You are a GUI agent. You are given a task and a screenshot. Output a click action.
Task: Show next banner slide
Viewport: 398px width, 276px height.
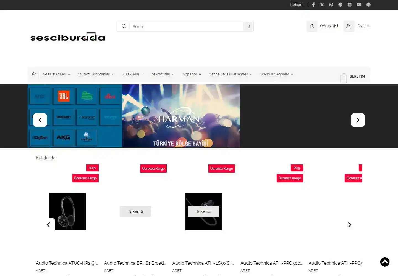click(x=358, y=120)
